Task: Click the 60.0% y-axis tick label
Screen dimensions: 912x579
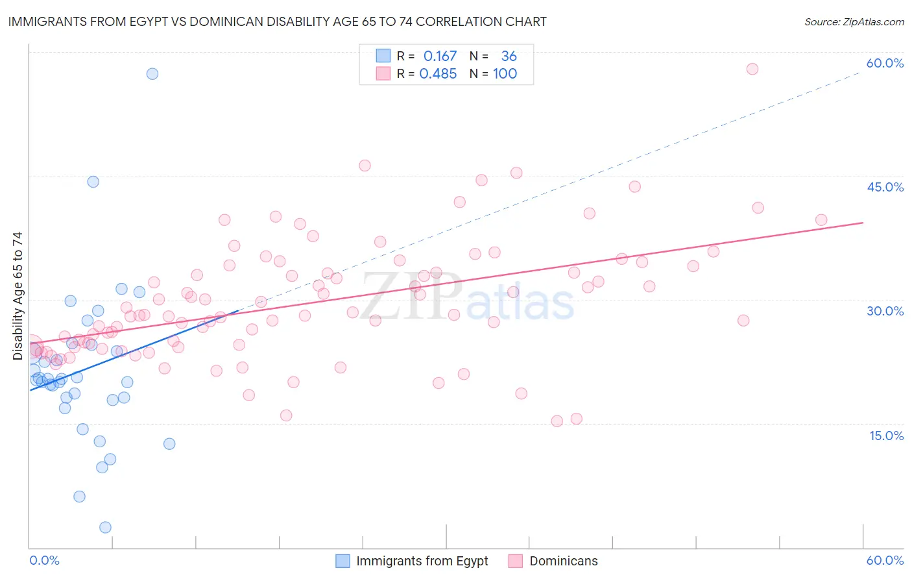Action: 885,63
